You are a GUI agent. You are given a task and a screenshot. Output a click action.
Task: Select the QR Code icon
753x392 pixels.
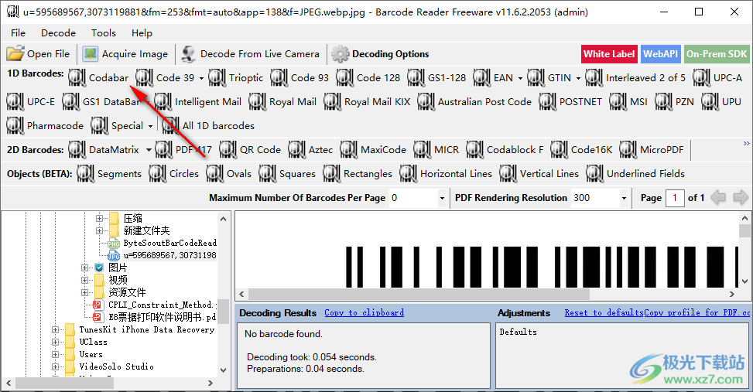(x=228, y=150)
